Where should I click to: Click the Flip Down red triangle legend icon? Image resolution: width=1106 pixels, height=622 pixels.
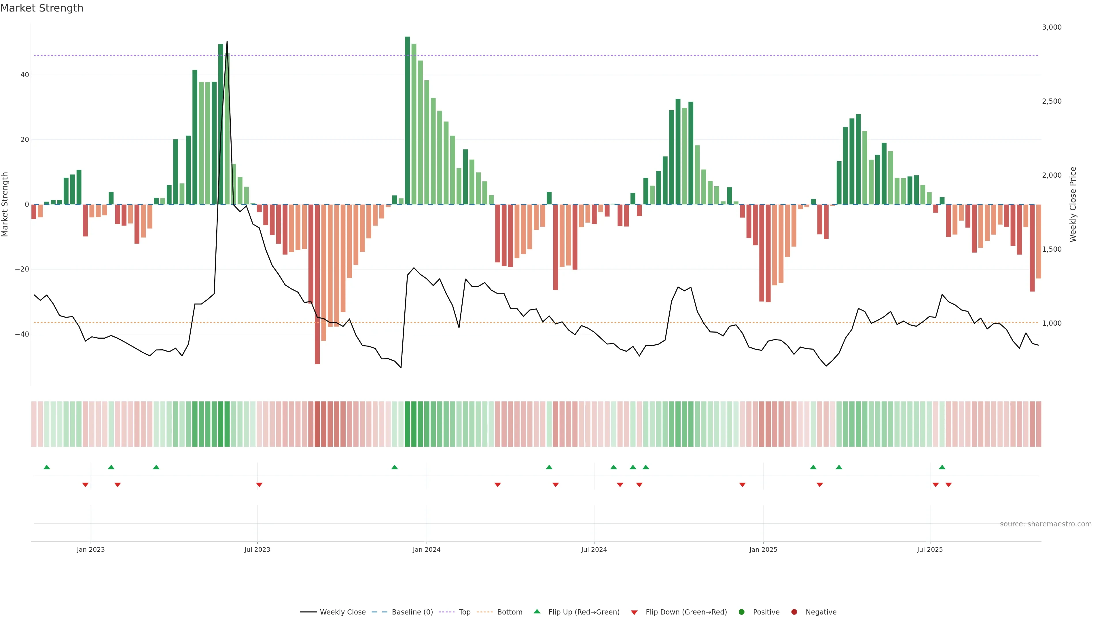click(634, 612)
